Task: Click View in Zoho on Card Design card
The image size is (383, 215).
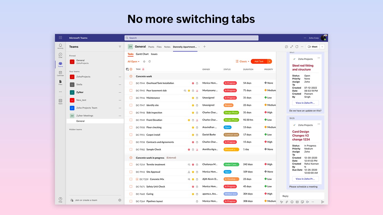Action: tap(305, 179)
